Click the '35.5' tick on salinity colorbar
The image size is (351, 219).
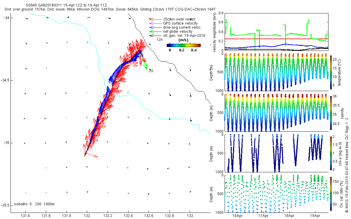tap(336, 105)
